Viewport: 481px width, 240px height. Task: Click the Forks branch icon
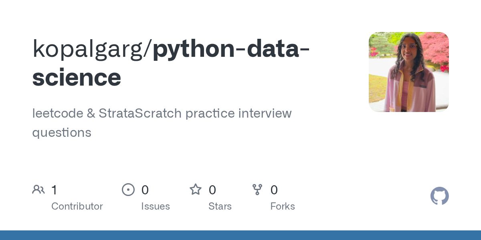257,190
